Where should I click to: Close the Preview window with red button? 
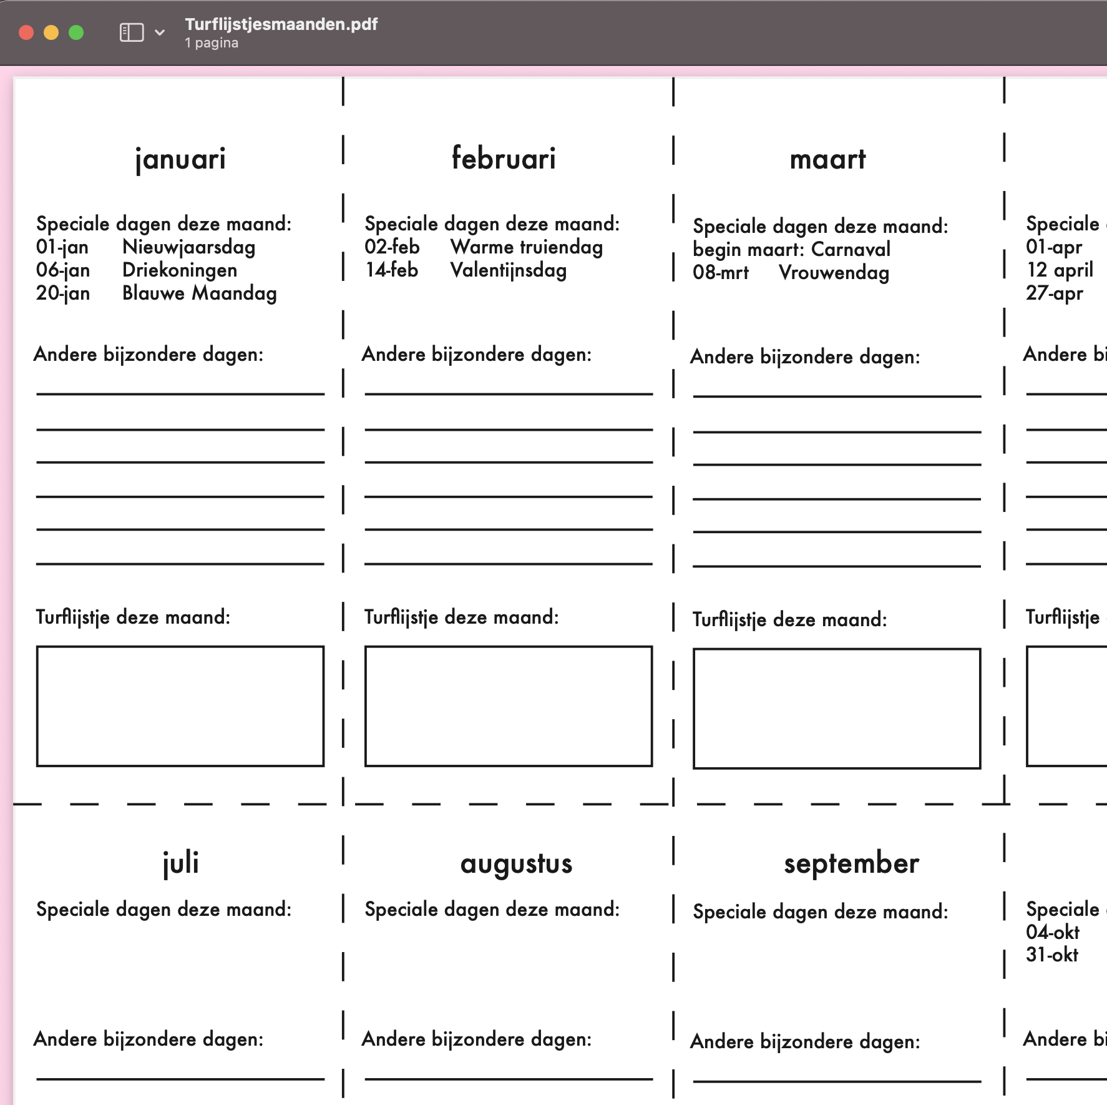coord(26,32)
